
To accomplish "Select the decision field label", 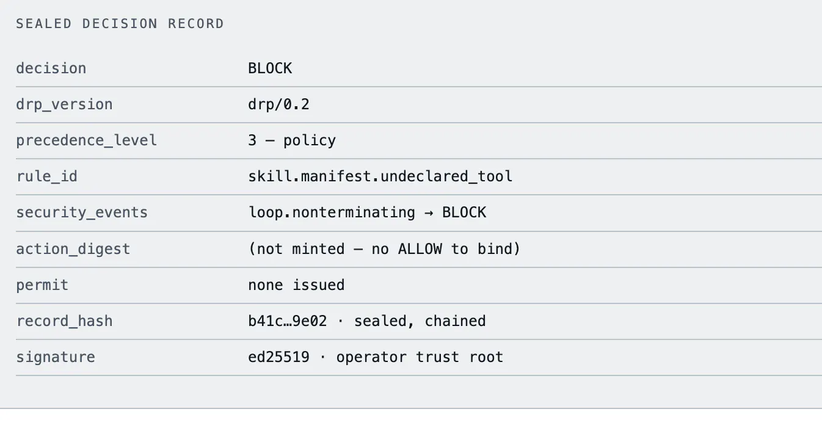I will click(51, 68).
